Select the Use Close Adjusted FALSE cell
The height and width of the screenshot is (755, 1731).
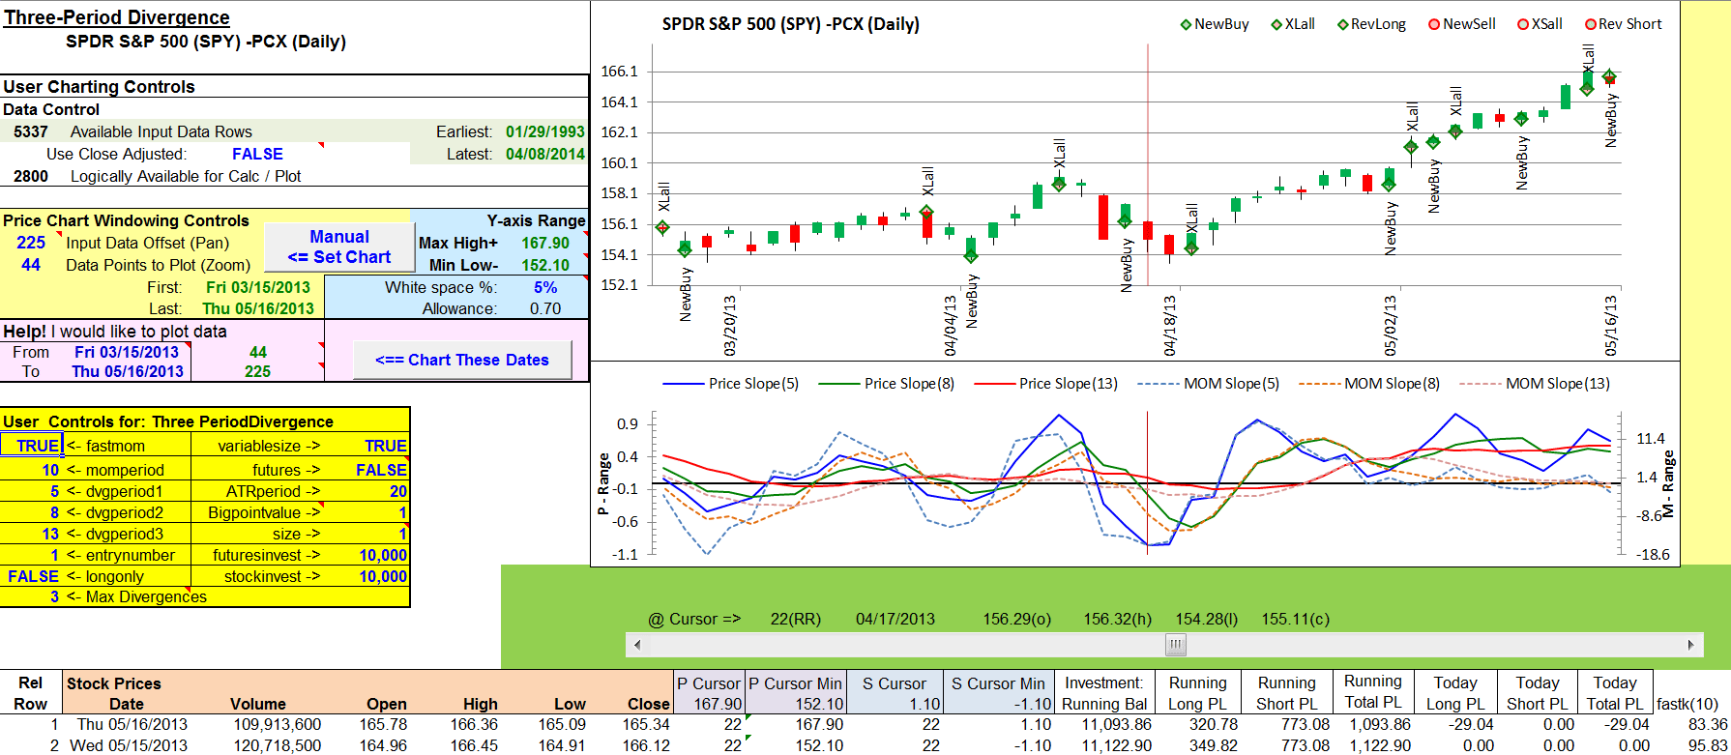tap(257, 154)
